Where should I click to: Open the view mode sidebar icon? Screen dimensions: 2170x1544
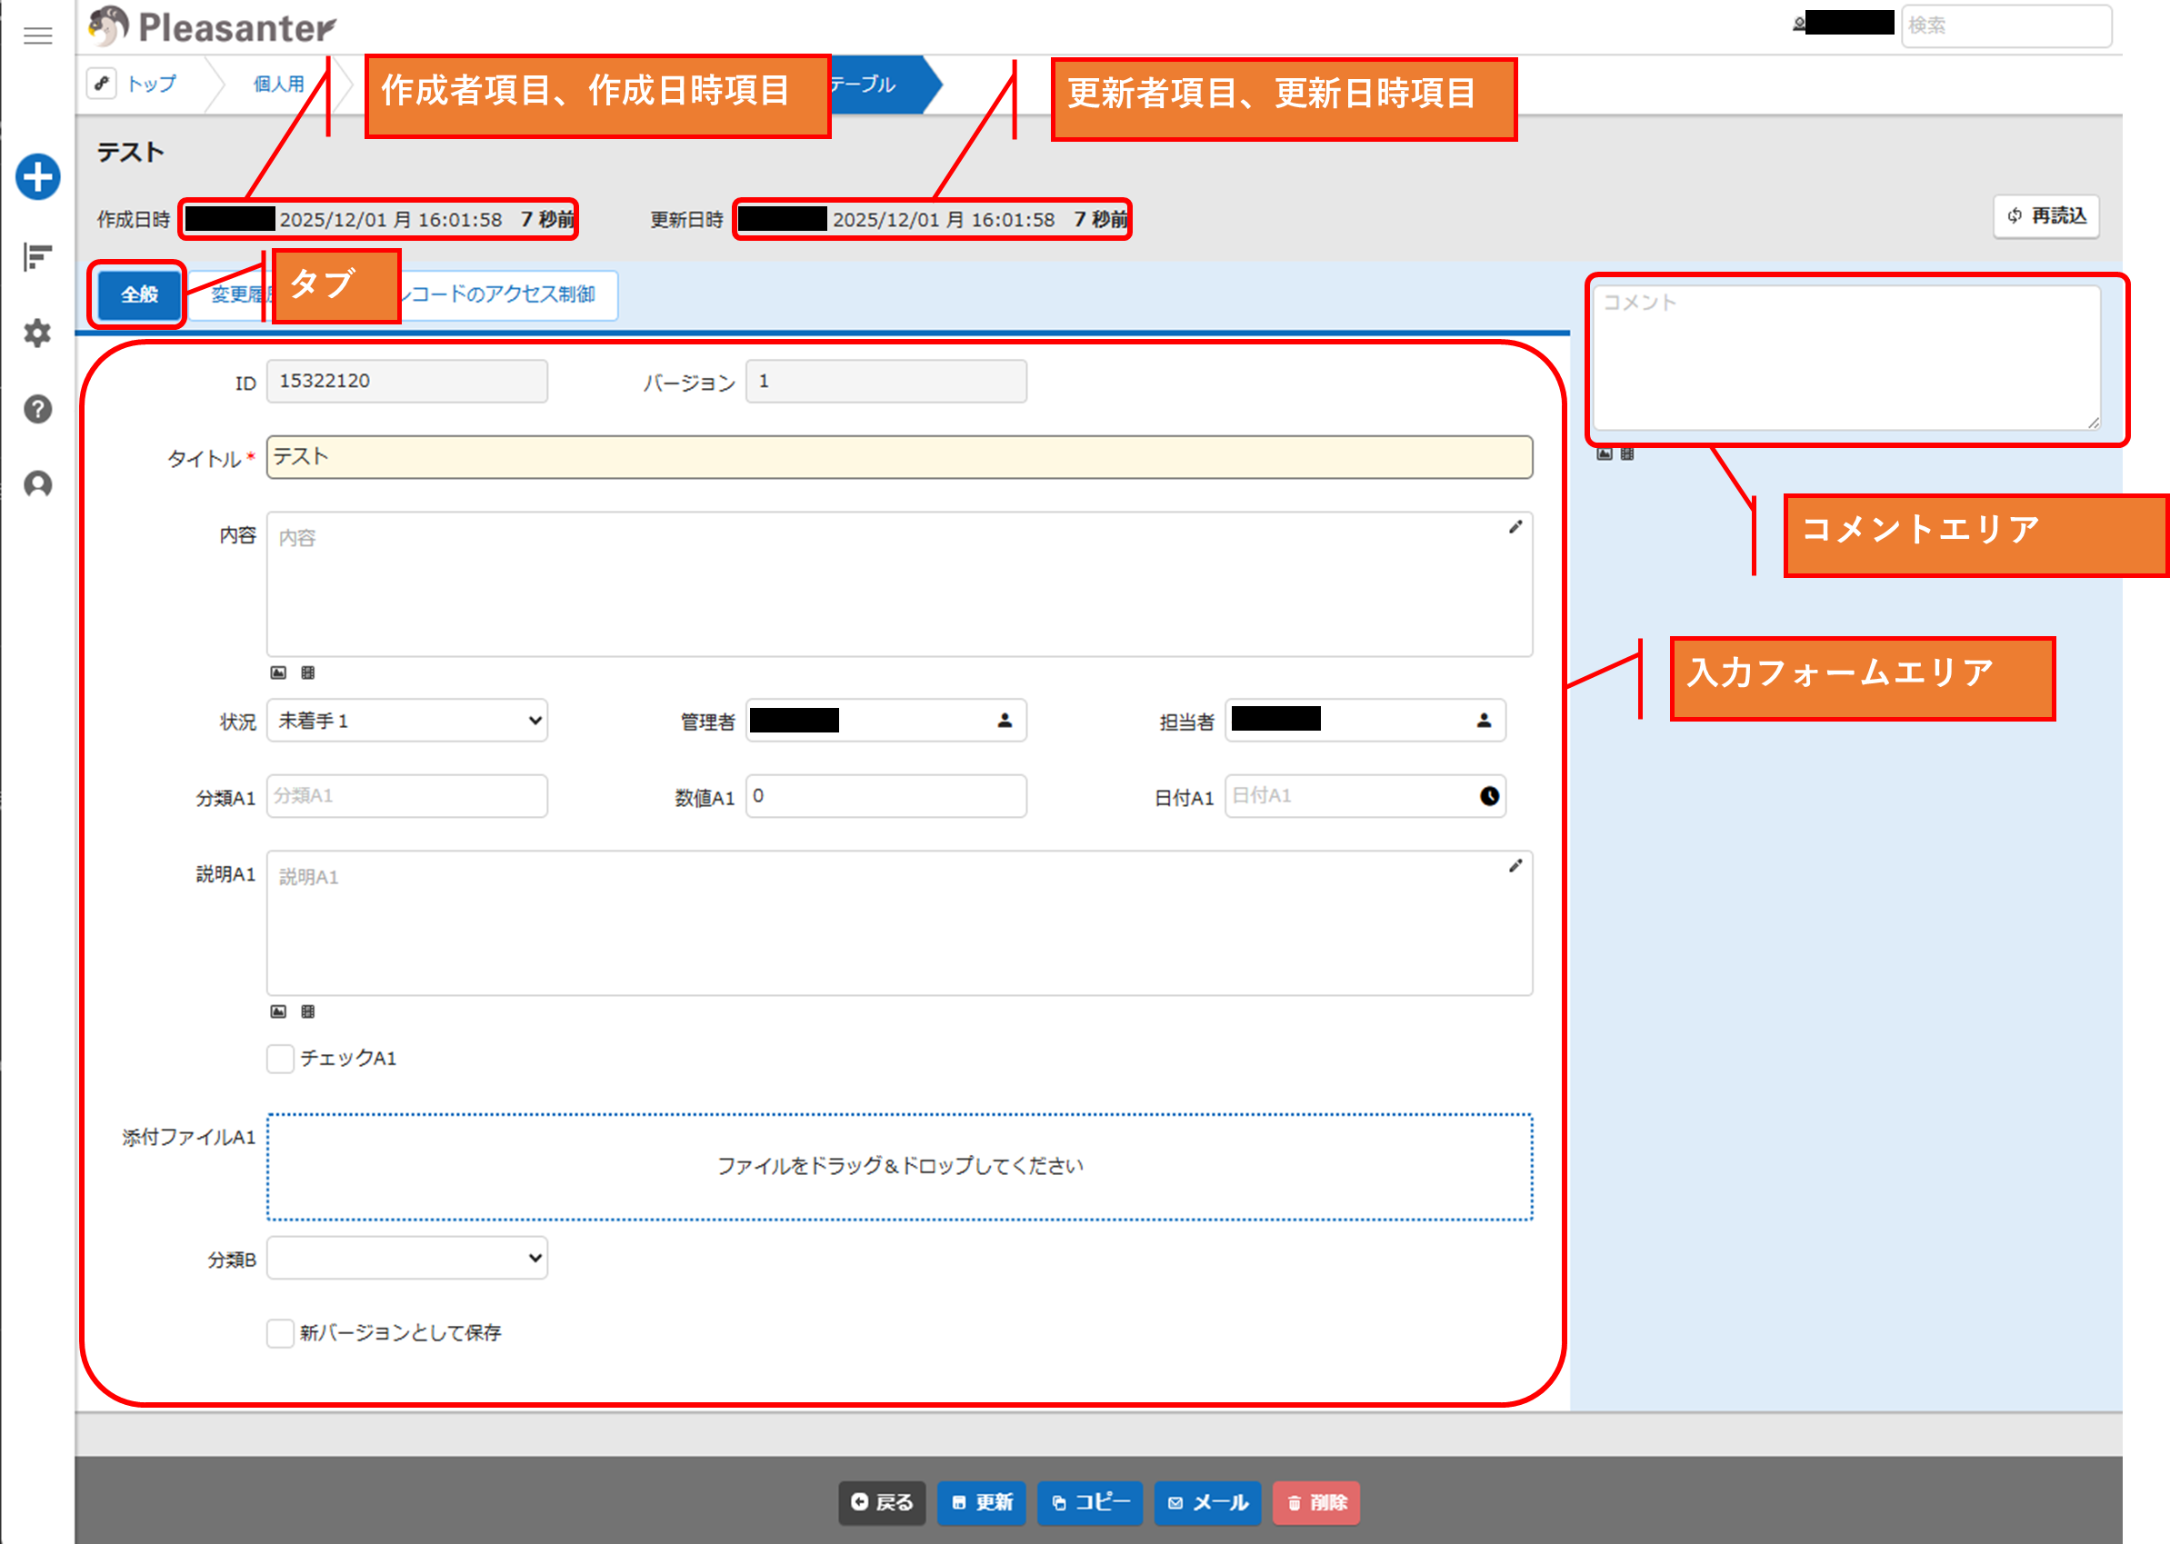click(37, 255)
